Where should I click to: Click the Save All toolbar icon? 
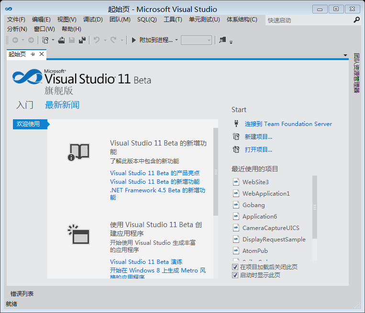pyautogui.click(x=82, y=40)
